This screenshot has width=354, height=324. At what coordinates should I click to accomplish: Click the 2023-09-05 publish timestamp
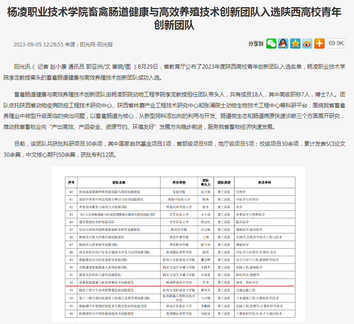tap(38, 44)
